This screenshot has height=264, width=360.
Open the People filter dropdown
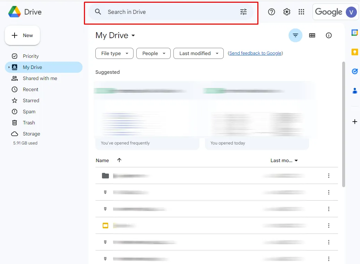click(153, 53)
